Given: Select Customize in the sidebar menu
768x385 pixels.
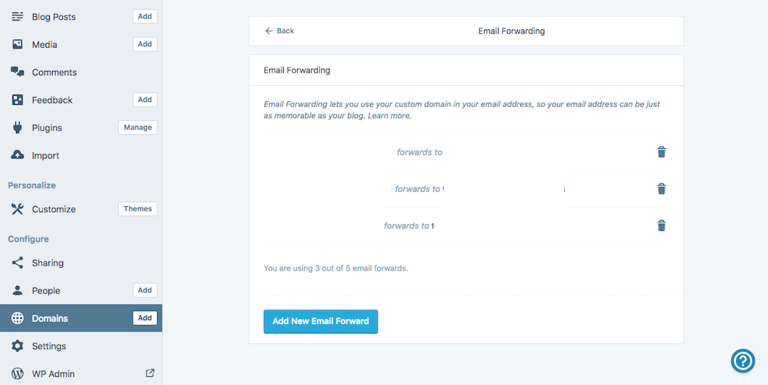Looking at the screenshot, I should 54,209.
